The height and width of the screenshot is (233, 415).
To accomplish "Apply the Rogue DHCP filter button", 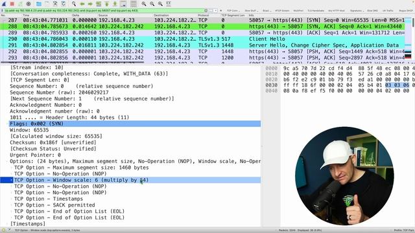I will tap(406, 11).
